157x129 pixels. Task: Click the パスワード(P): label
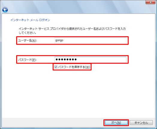27,60
